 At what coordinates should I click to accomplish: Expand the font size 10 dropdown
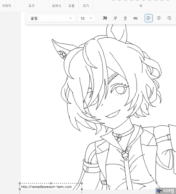(x=86, y=18)
